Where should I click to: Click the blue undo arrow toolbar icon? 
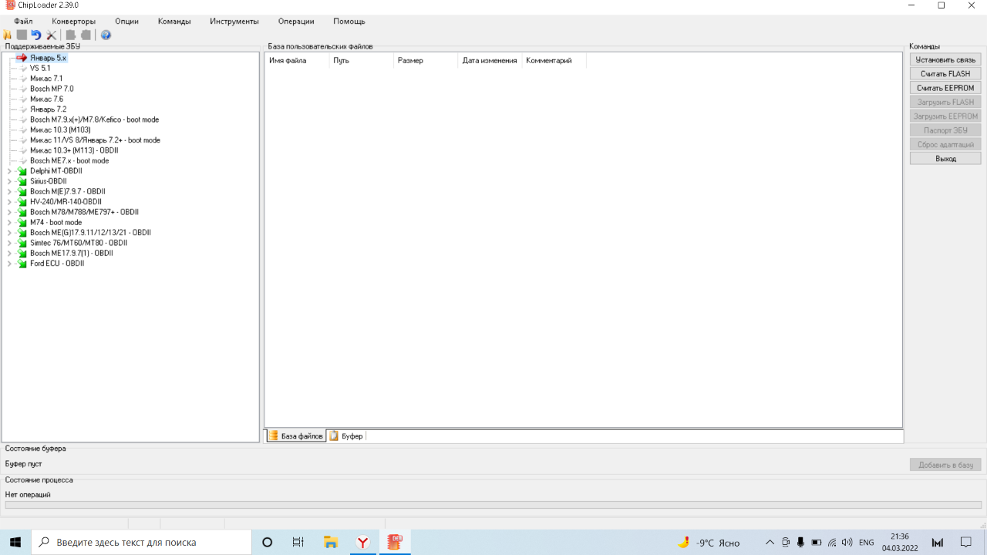(x=36, y=35)
